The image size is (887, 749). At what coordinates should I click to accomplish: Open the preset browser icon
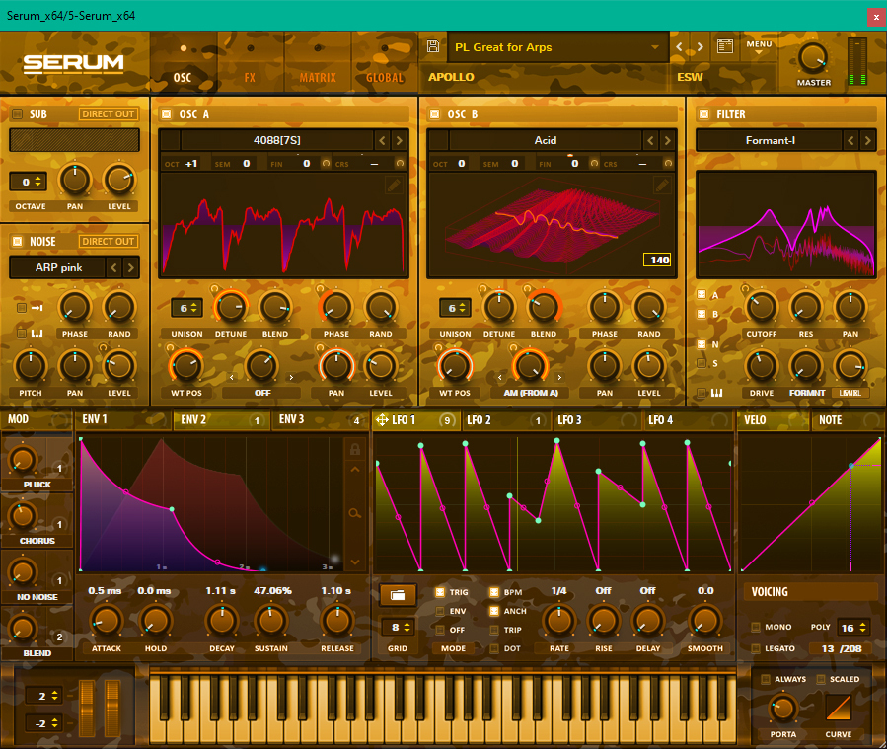coord(725,46)
